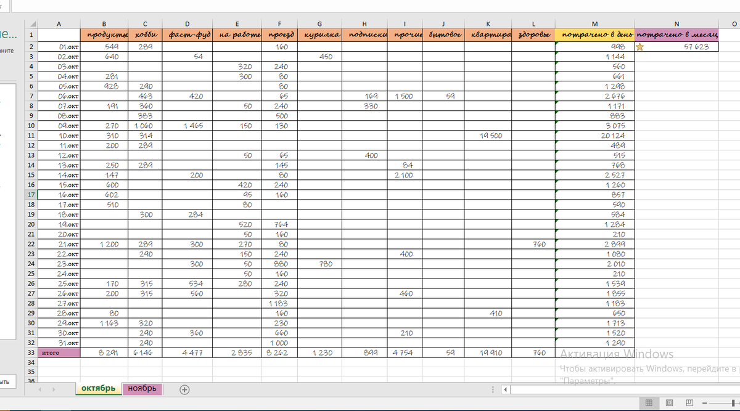Select column K header
Image resolution: width=740 pixels, height=411 pixels.
click(x=488, y=23)
